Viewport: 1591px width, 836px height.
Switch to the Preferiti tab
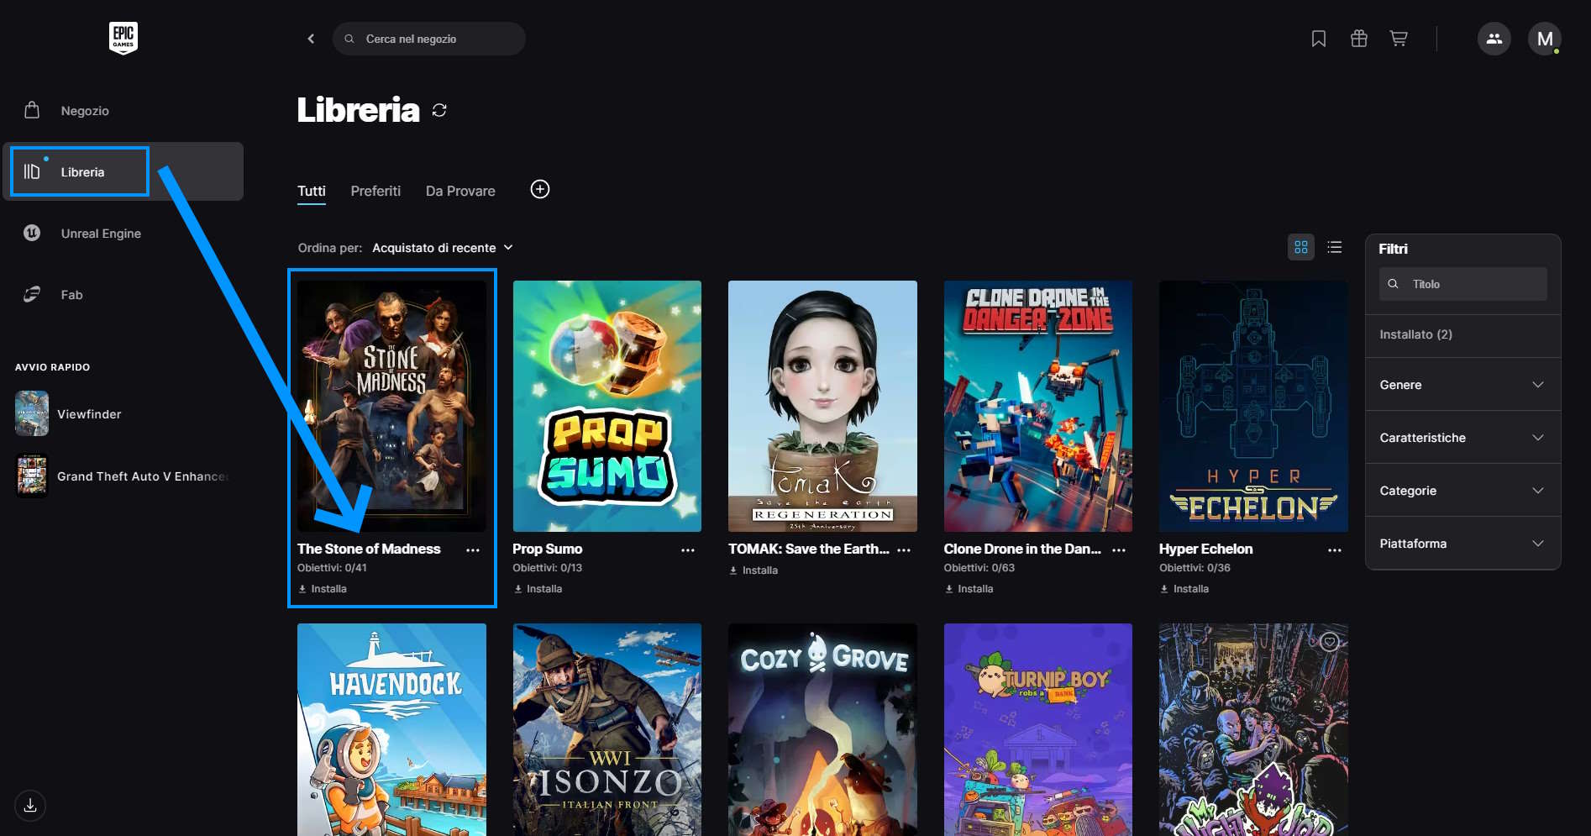375,192
